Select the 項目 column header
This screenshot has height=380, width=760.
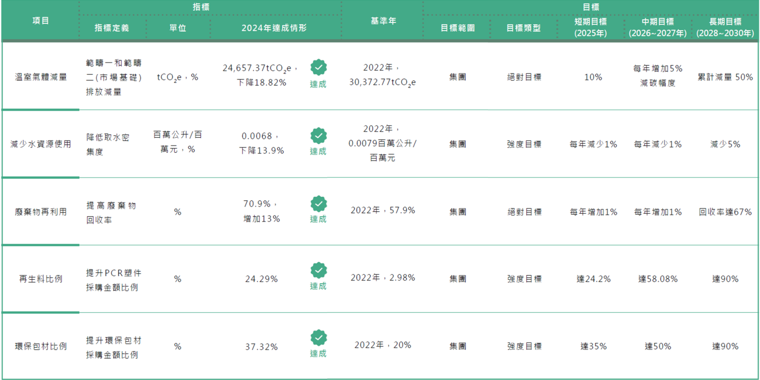40,21
